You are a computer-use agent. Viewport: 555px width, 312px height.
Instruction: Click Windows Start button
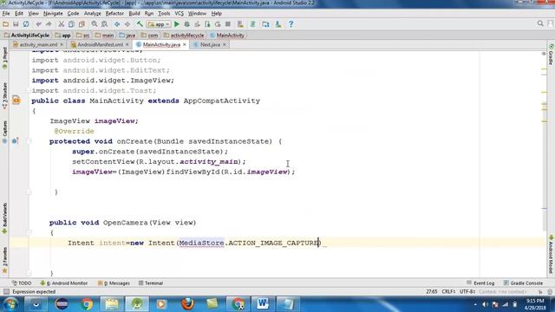click(10, 304)
